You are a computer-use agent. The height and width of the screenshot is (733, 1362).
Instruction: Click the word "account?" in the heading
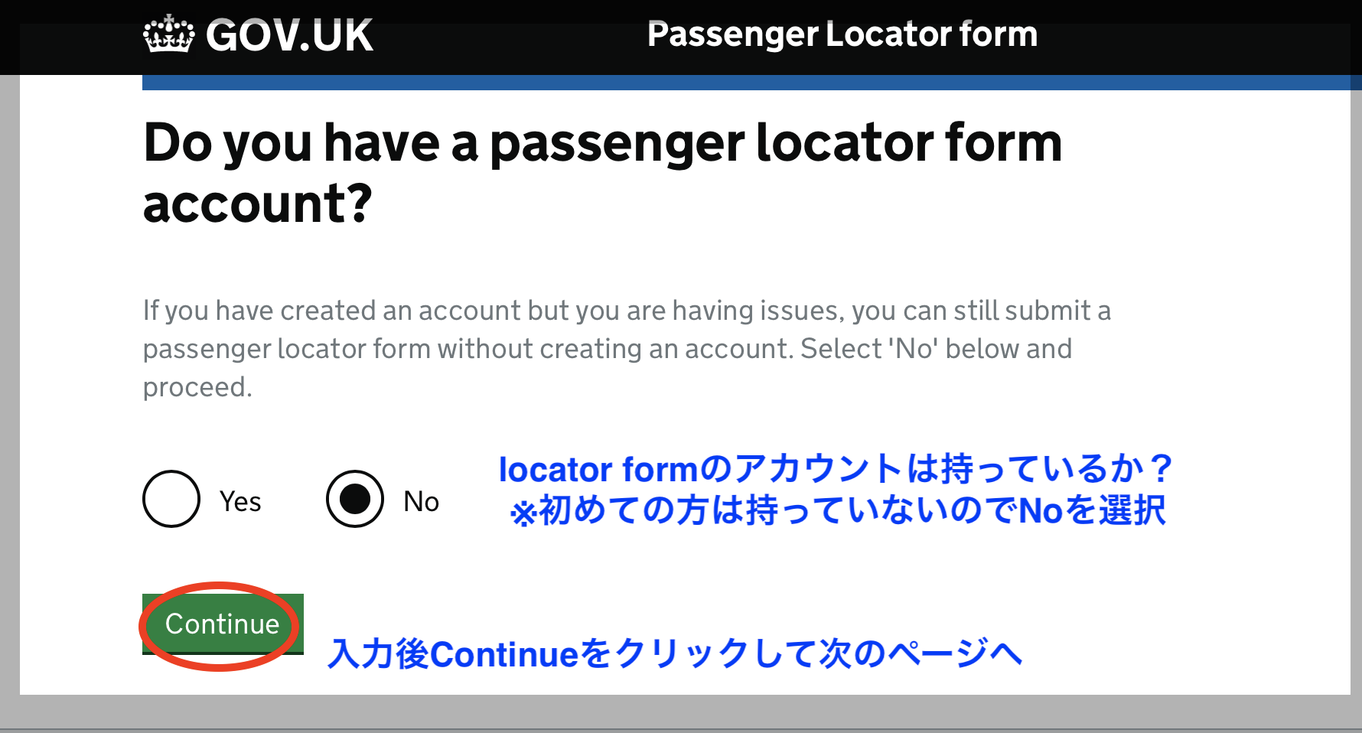click(257, 204)
